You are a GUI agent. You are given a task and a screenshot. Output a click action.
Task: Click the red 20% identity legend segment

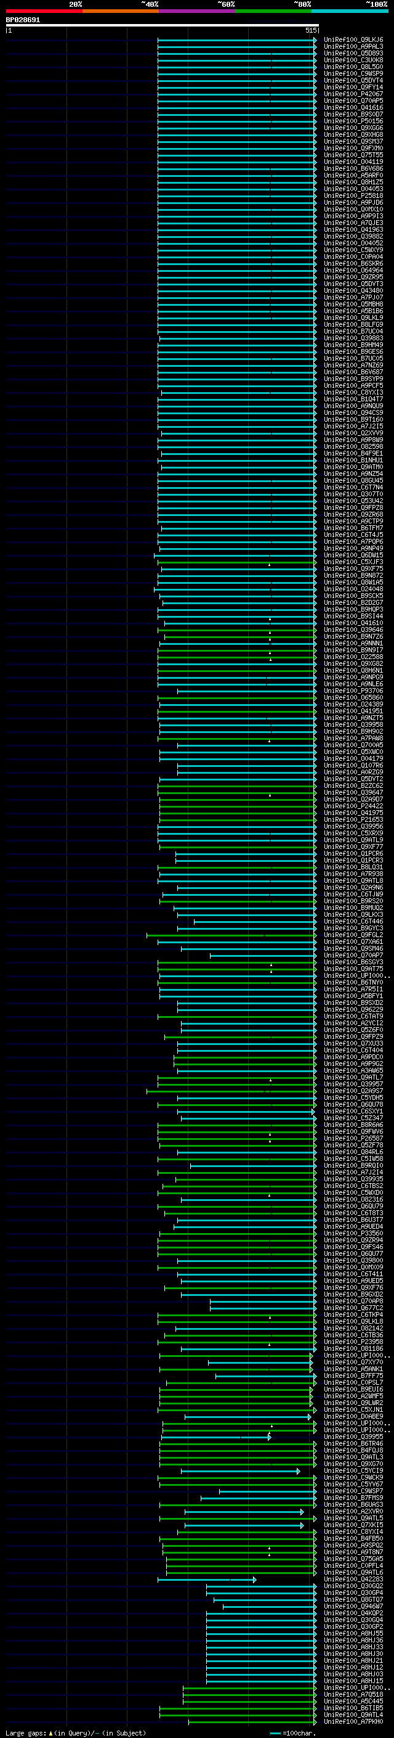tap(44, 11)
